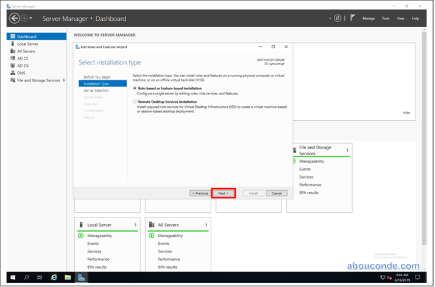
Task: Click the Next button in wizard
Action: 223,193
